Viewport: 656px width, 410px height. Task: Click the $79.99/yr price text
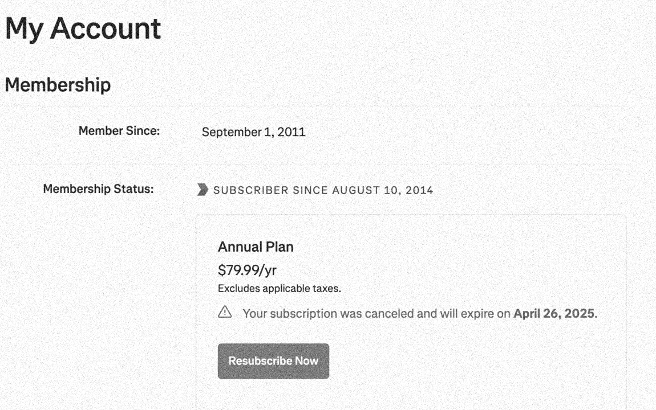click(x=247, y=270)
